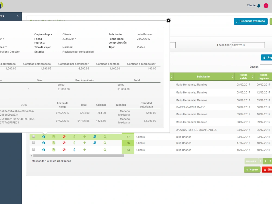
Task: Click magnifier icon for row 53
Action: (x=105, y=150)
